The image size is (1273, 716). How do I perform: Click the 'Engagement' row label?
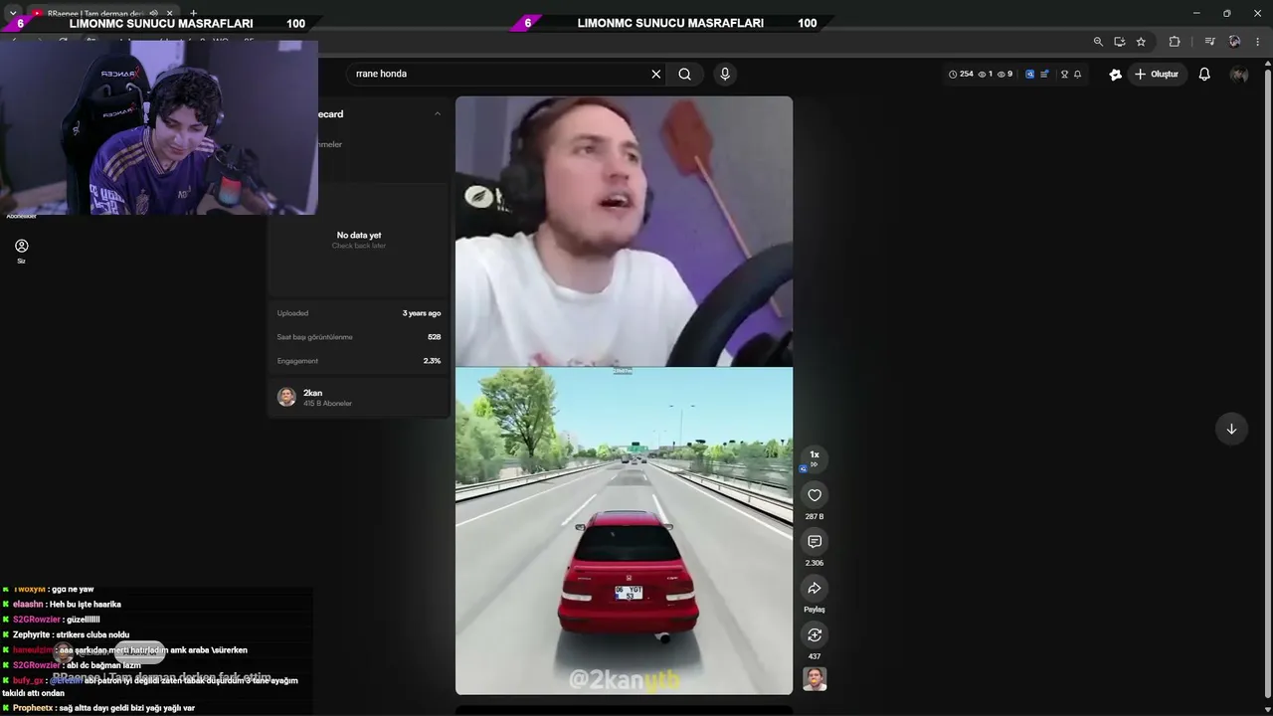(x=297, y=361)
